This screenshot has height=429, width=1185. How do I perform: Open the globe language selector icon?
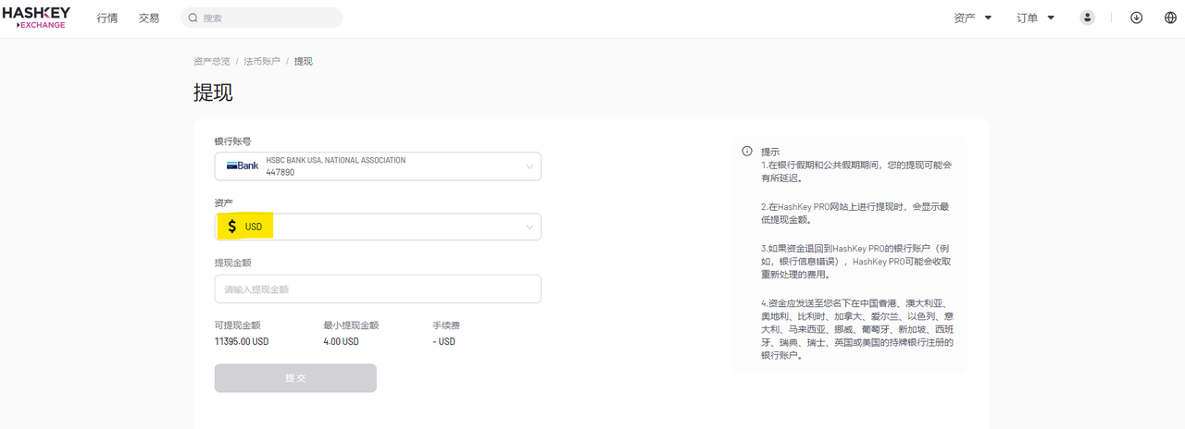point(1170,18)
